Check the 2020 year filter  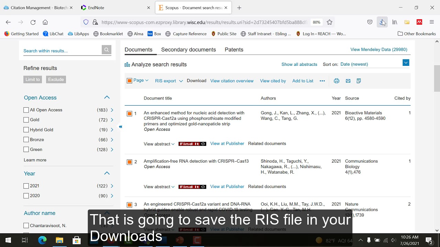coord(26,196)
